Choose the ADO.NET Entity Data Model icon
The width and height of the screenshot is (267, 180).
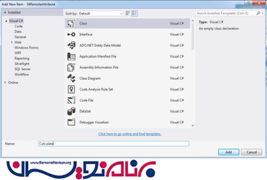(x=71, y=45)
